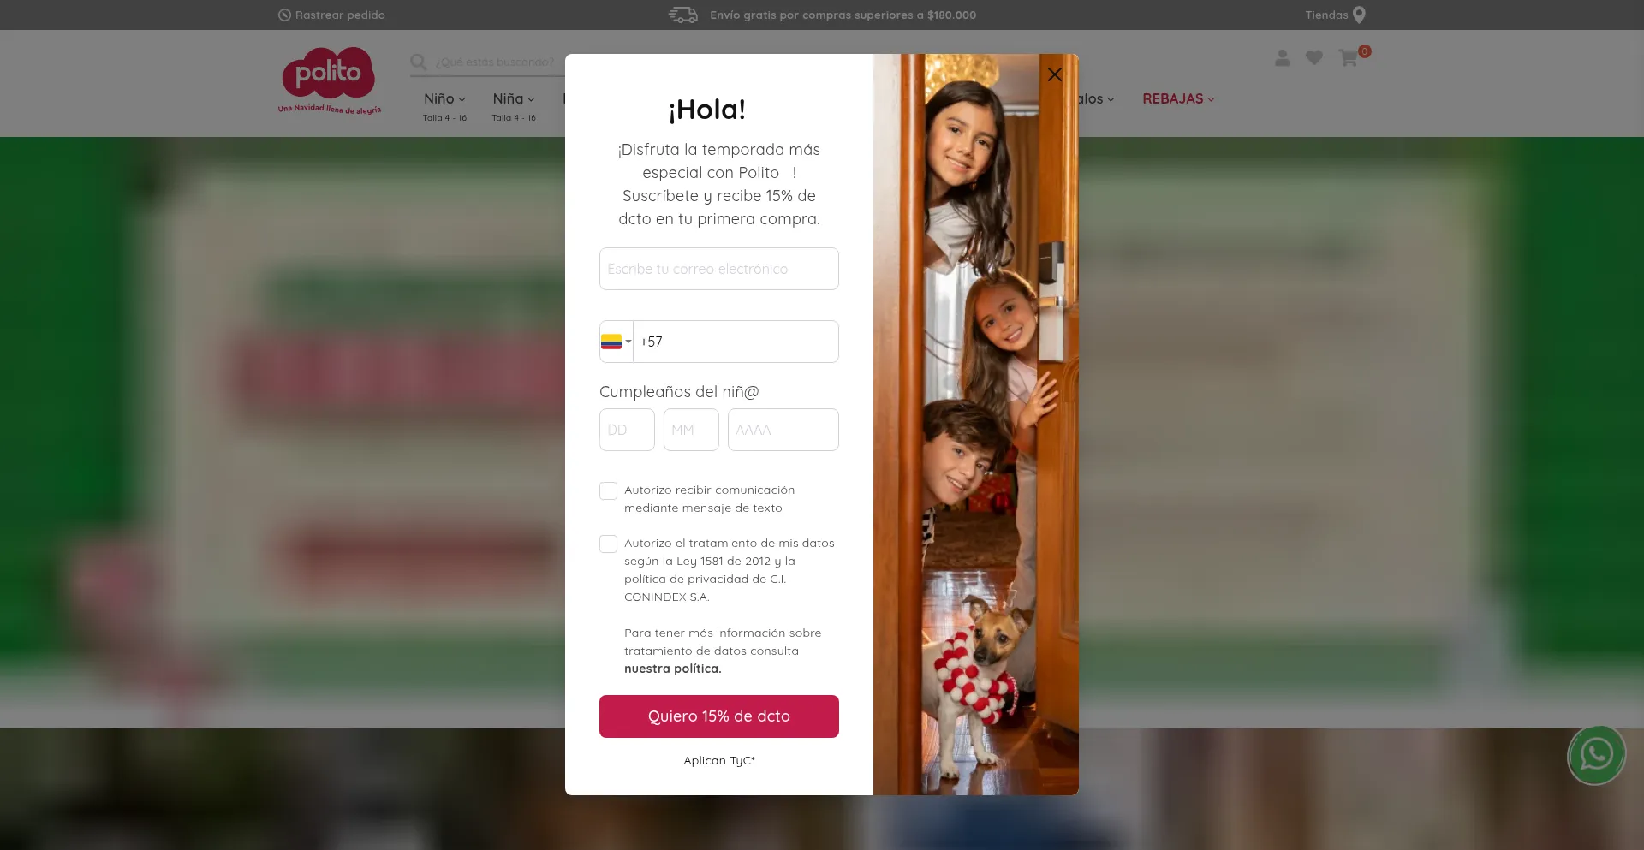Image resolution: width=1644 pixels, height=850 pixels.
Task: Close the ¡Hola! subscription popup
Action: coord(1055,74)
